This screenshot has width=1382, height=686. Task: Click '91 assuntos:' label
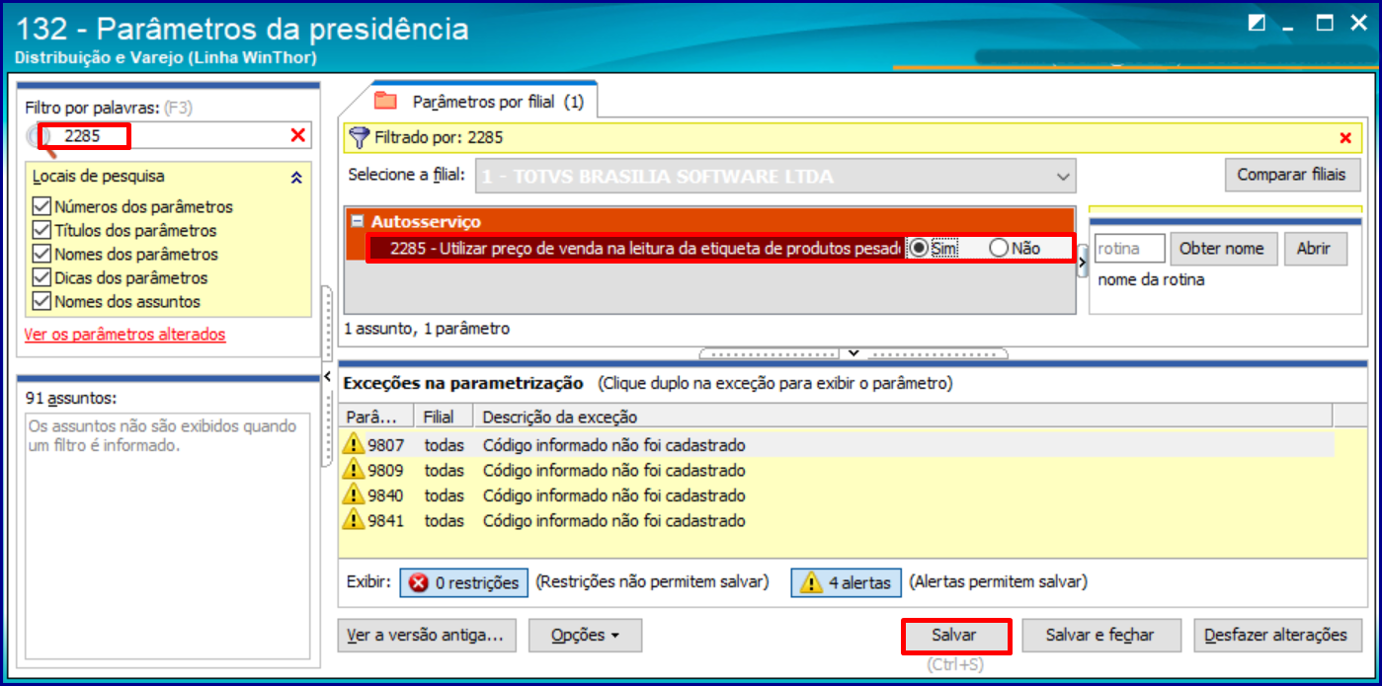point(71,398)
